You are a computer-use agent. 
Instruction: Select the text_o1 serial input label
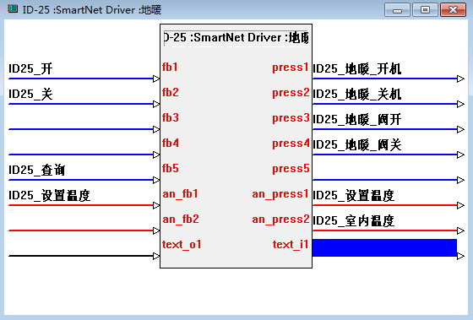pos(182,245)
